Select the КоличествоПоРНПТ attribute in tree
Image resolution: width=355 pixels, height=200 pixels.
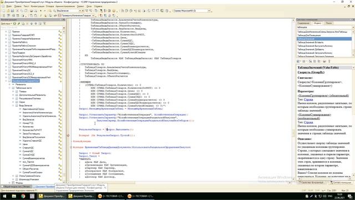32,130
